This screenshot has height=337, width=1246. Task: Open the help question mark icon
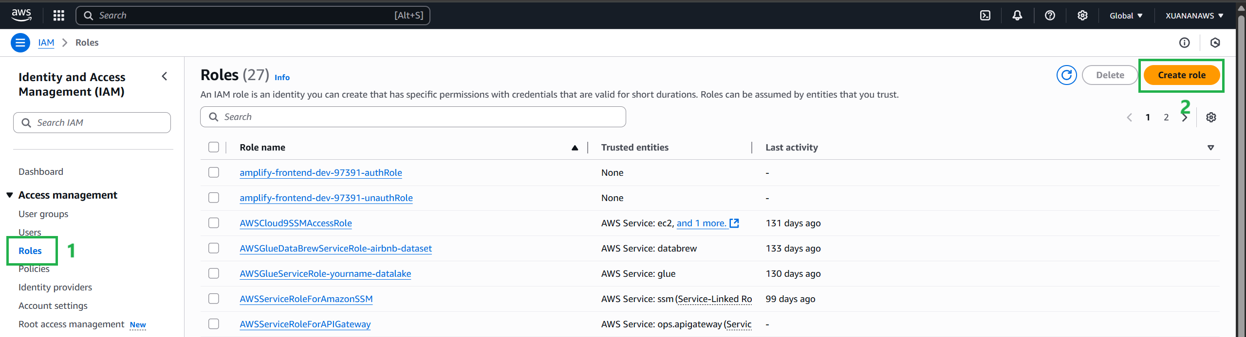[1050, 16]
